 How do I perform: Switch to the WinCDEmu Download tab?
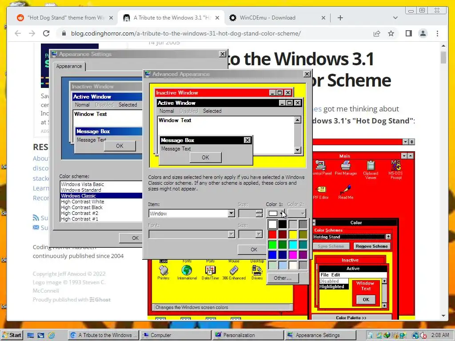277,18
